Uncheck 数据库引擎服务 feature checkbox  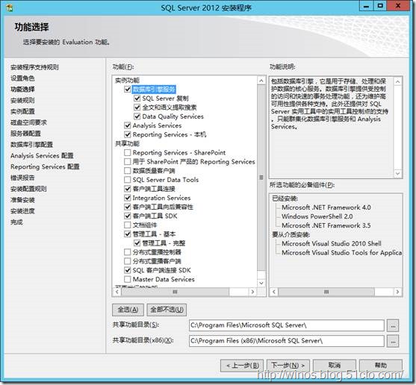pos(128,89)
